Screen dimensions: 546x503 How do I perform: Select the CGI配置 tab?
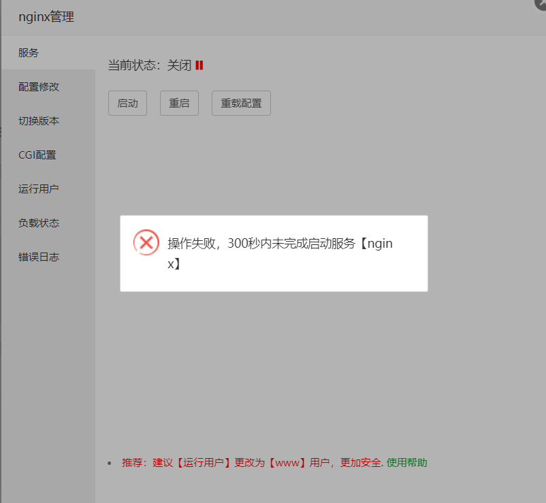click(48, 155)
